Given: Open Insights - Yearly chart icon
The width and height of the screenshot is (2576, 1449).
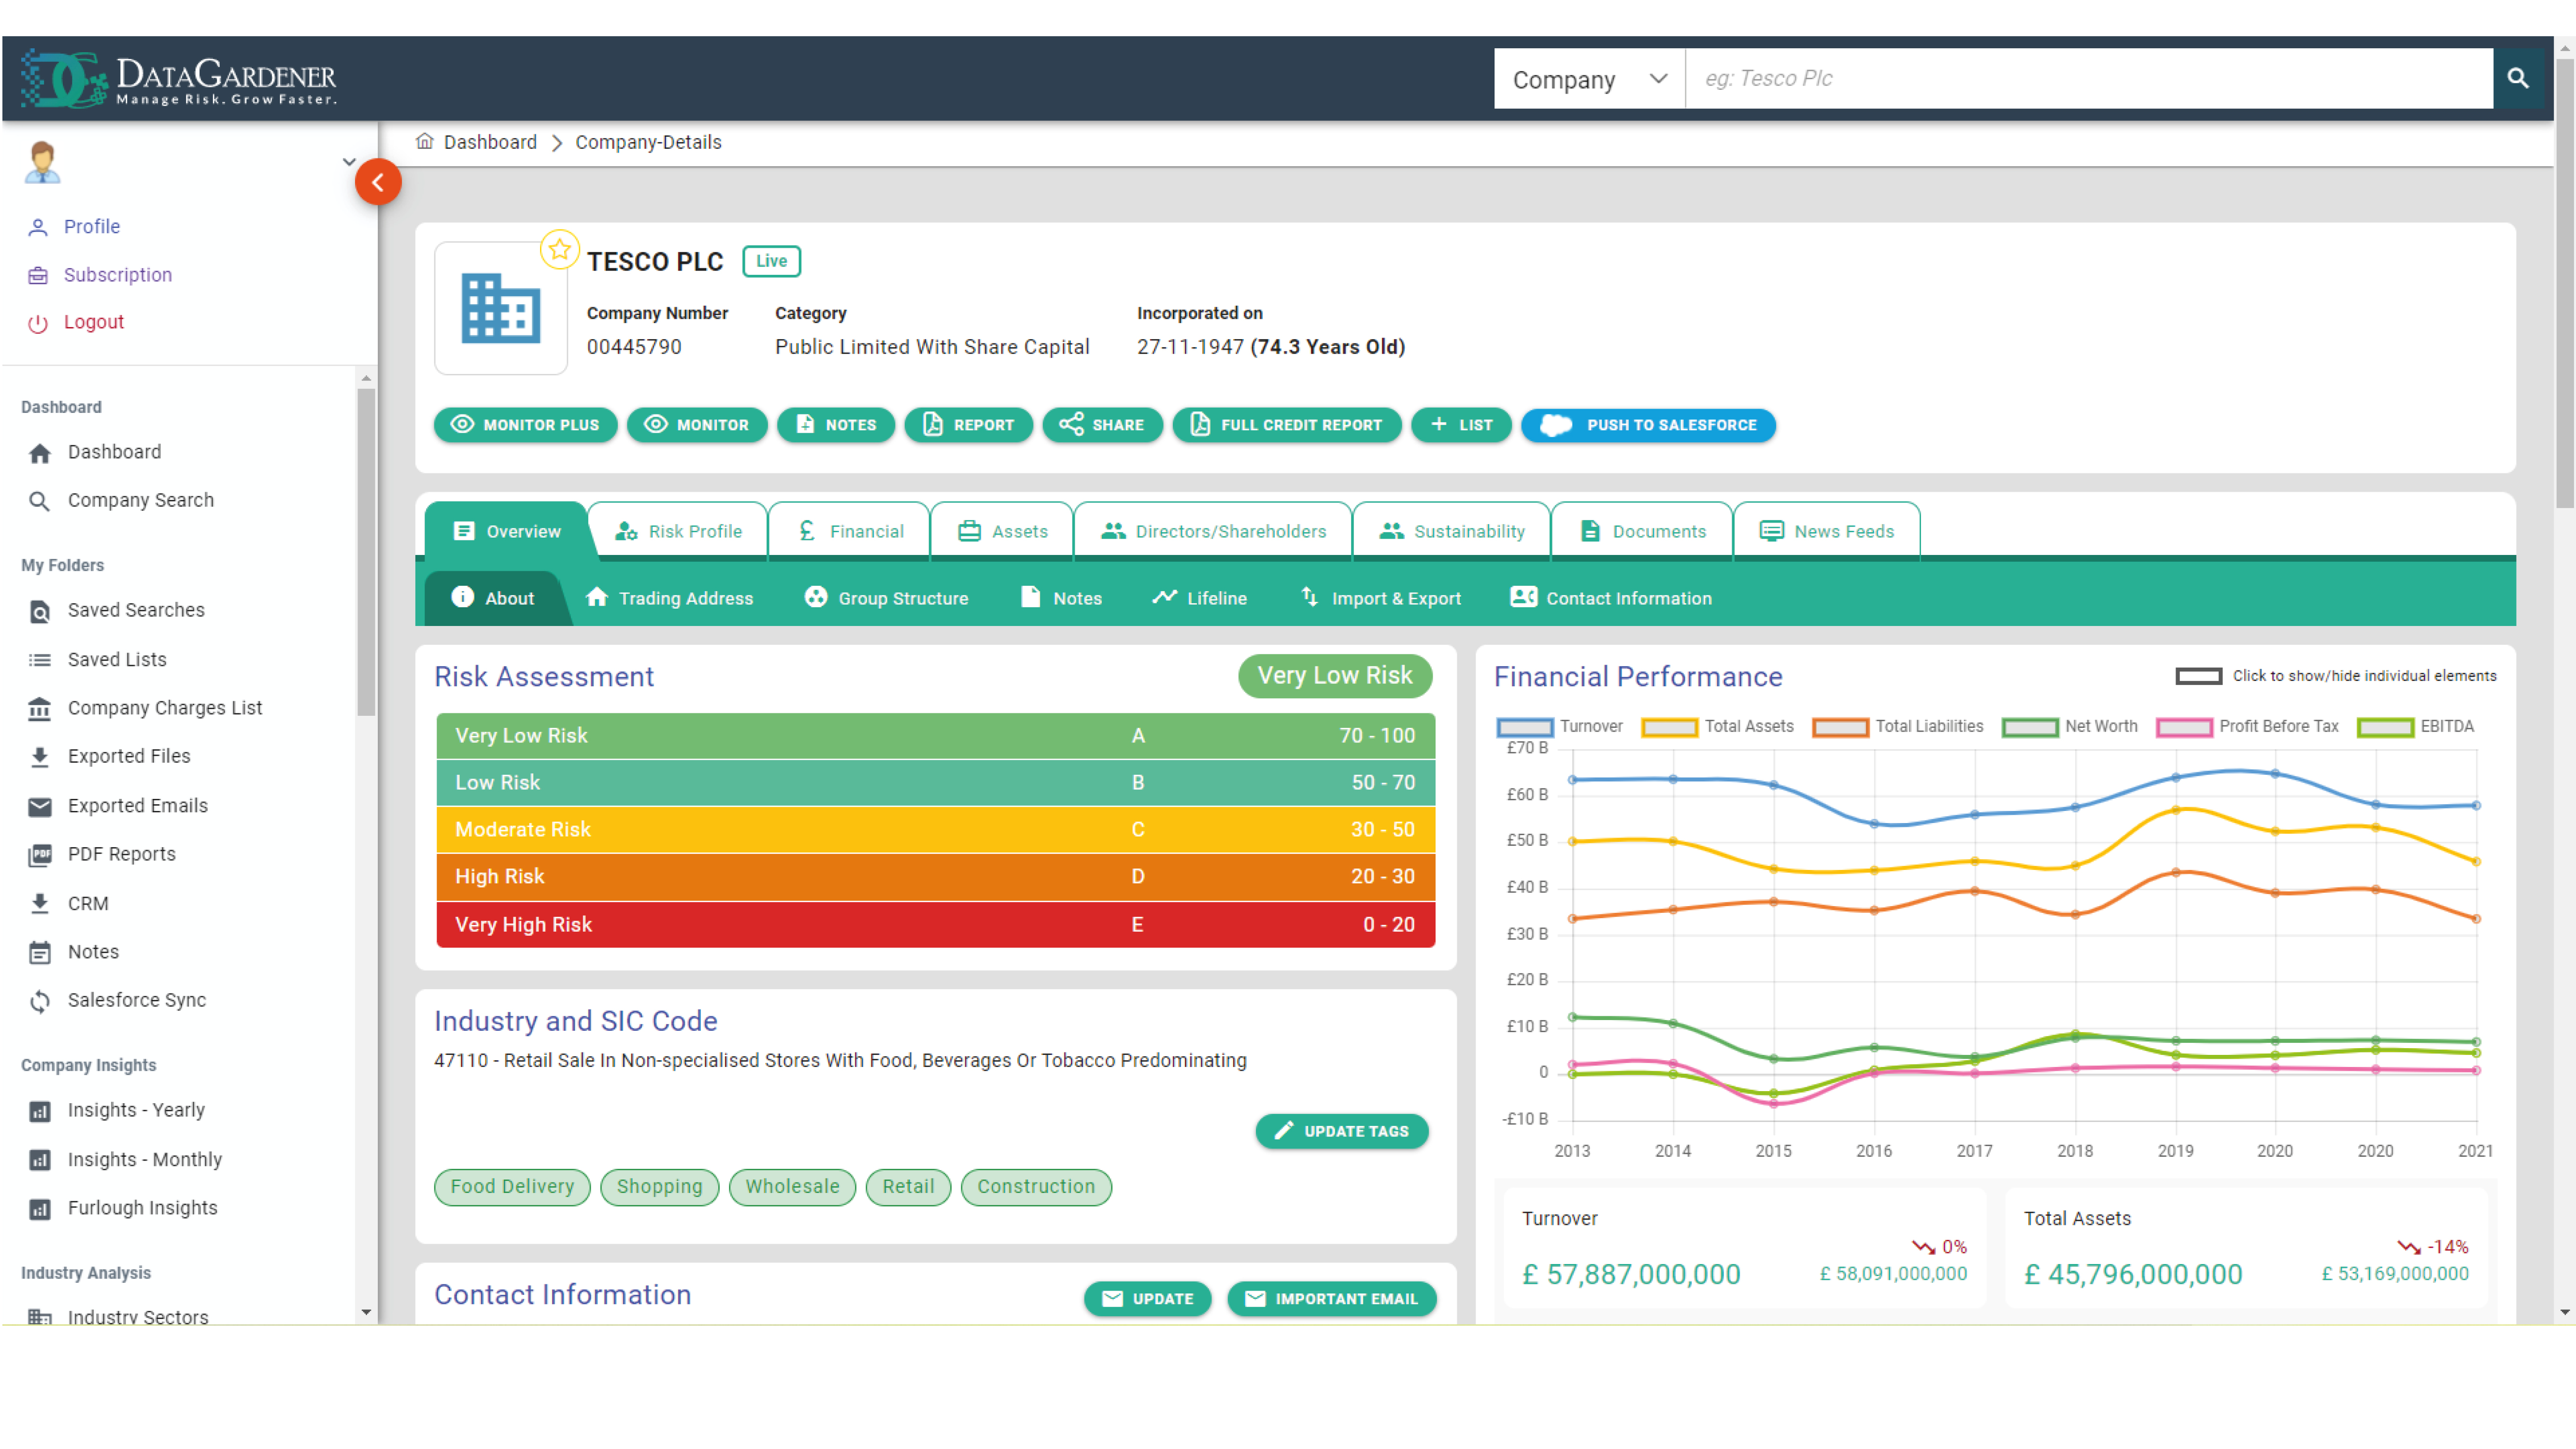Looking at the screenshot, I should click(x=40, y=1110).
